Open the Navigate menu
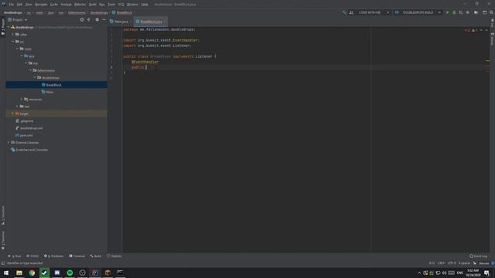 [41, 5]
